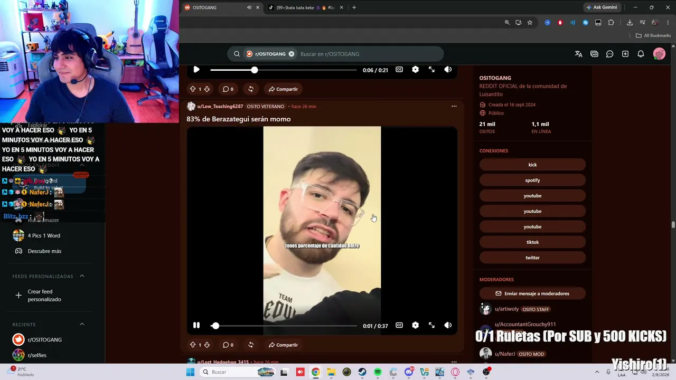Open Spotify from the taskbar
The width and height of the screenshot is (676, 380).
(x=378, y=372)
